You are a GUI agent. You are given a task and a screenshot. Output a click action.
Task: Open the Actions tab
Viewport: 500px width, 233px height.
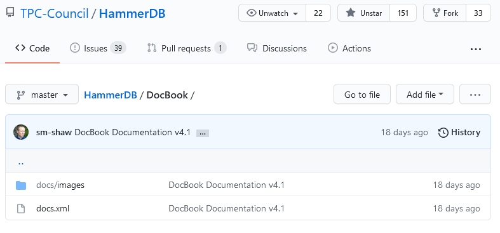(x=349, y=48)
